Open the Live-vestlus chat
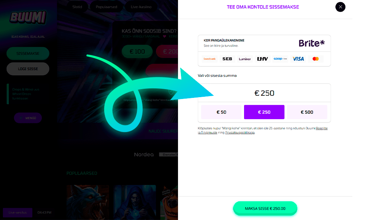 [x=18, y=213]
